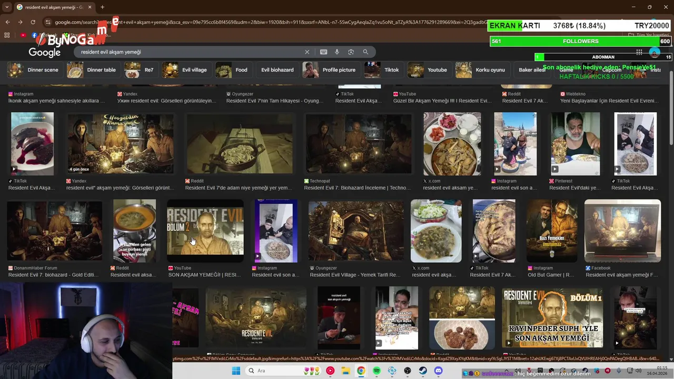Screen dimensions: 674x379
Task: Open link "Güzel Bir Akşam Yemeği !!!"
Action: click(442, 101)
